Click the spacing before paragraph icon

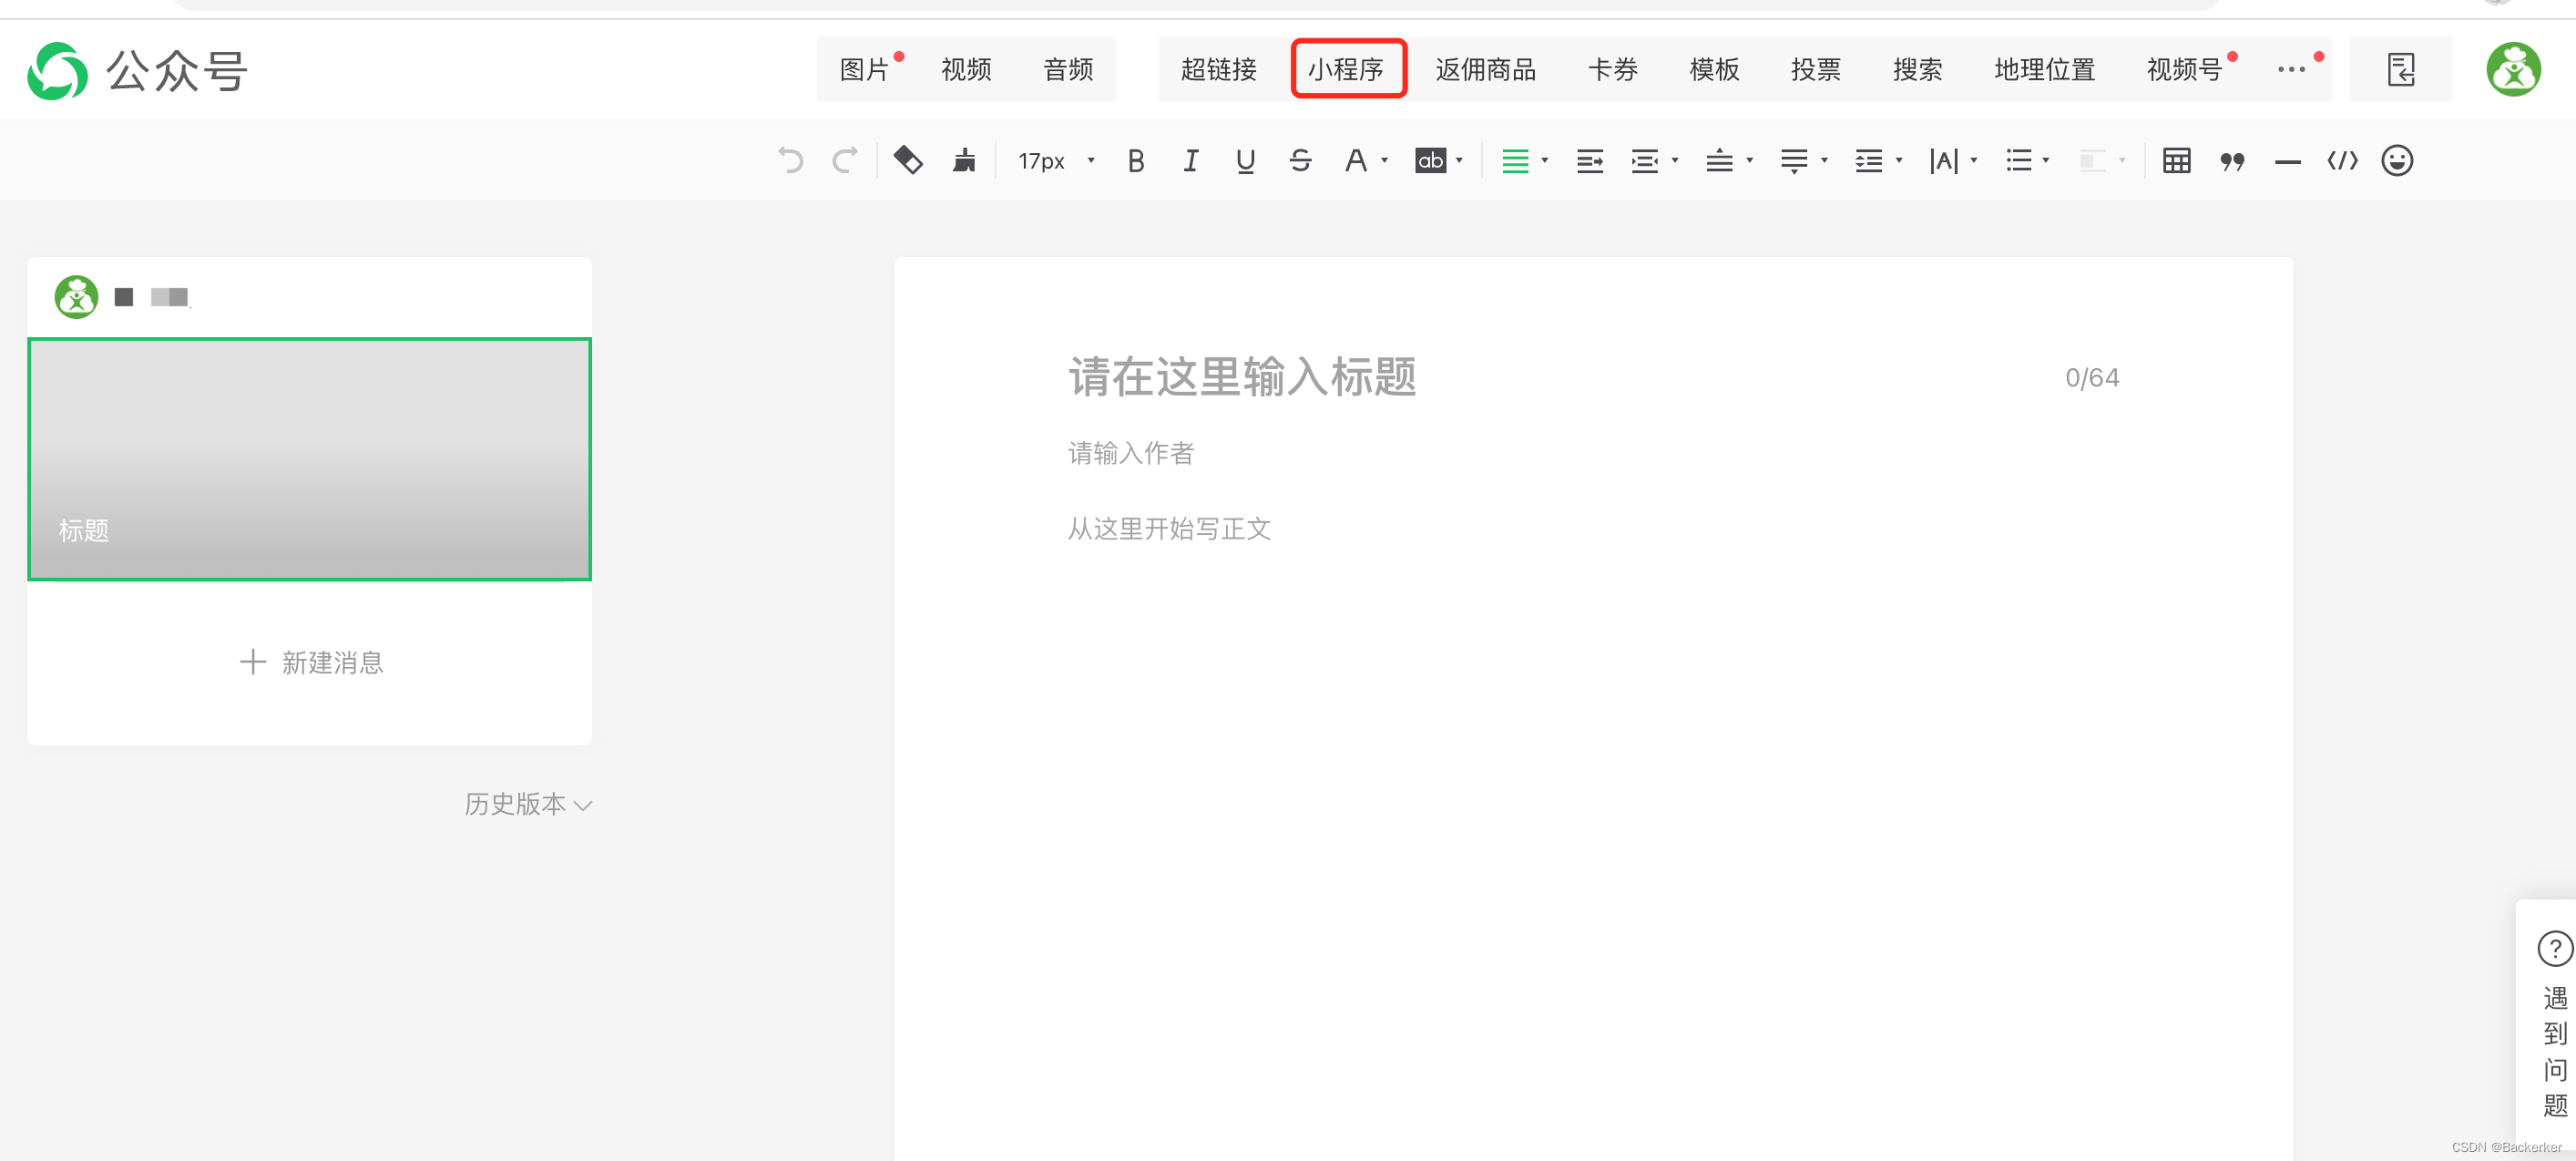[x=1719, y=160]
